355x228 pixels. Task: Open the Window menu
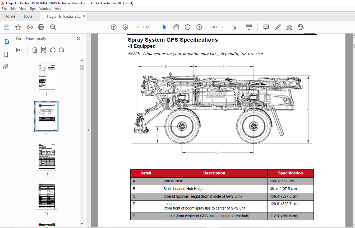[45, 9]
